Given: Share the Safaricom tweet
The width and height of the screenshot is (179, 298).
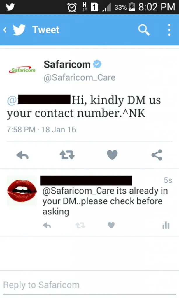Looking at the screenshot, I should pyautogui.click(x=157, y=155).
